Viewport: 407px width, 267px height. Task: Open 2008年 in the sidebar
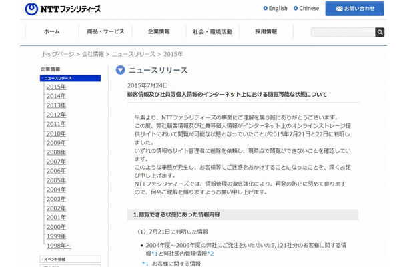pyautogui.click(x=56, y=152)
